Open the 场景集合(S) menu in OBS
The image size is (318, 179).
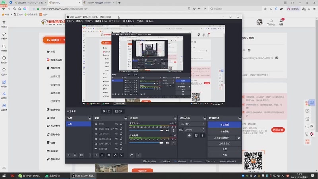(128, 21)
